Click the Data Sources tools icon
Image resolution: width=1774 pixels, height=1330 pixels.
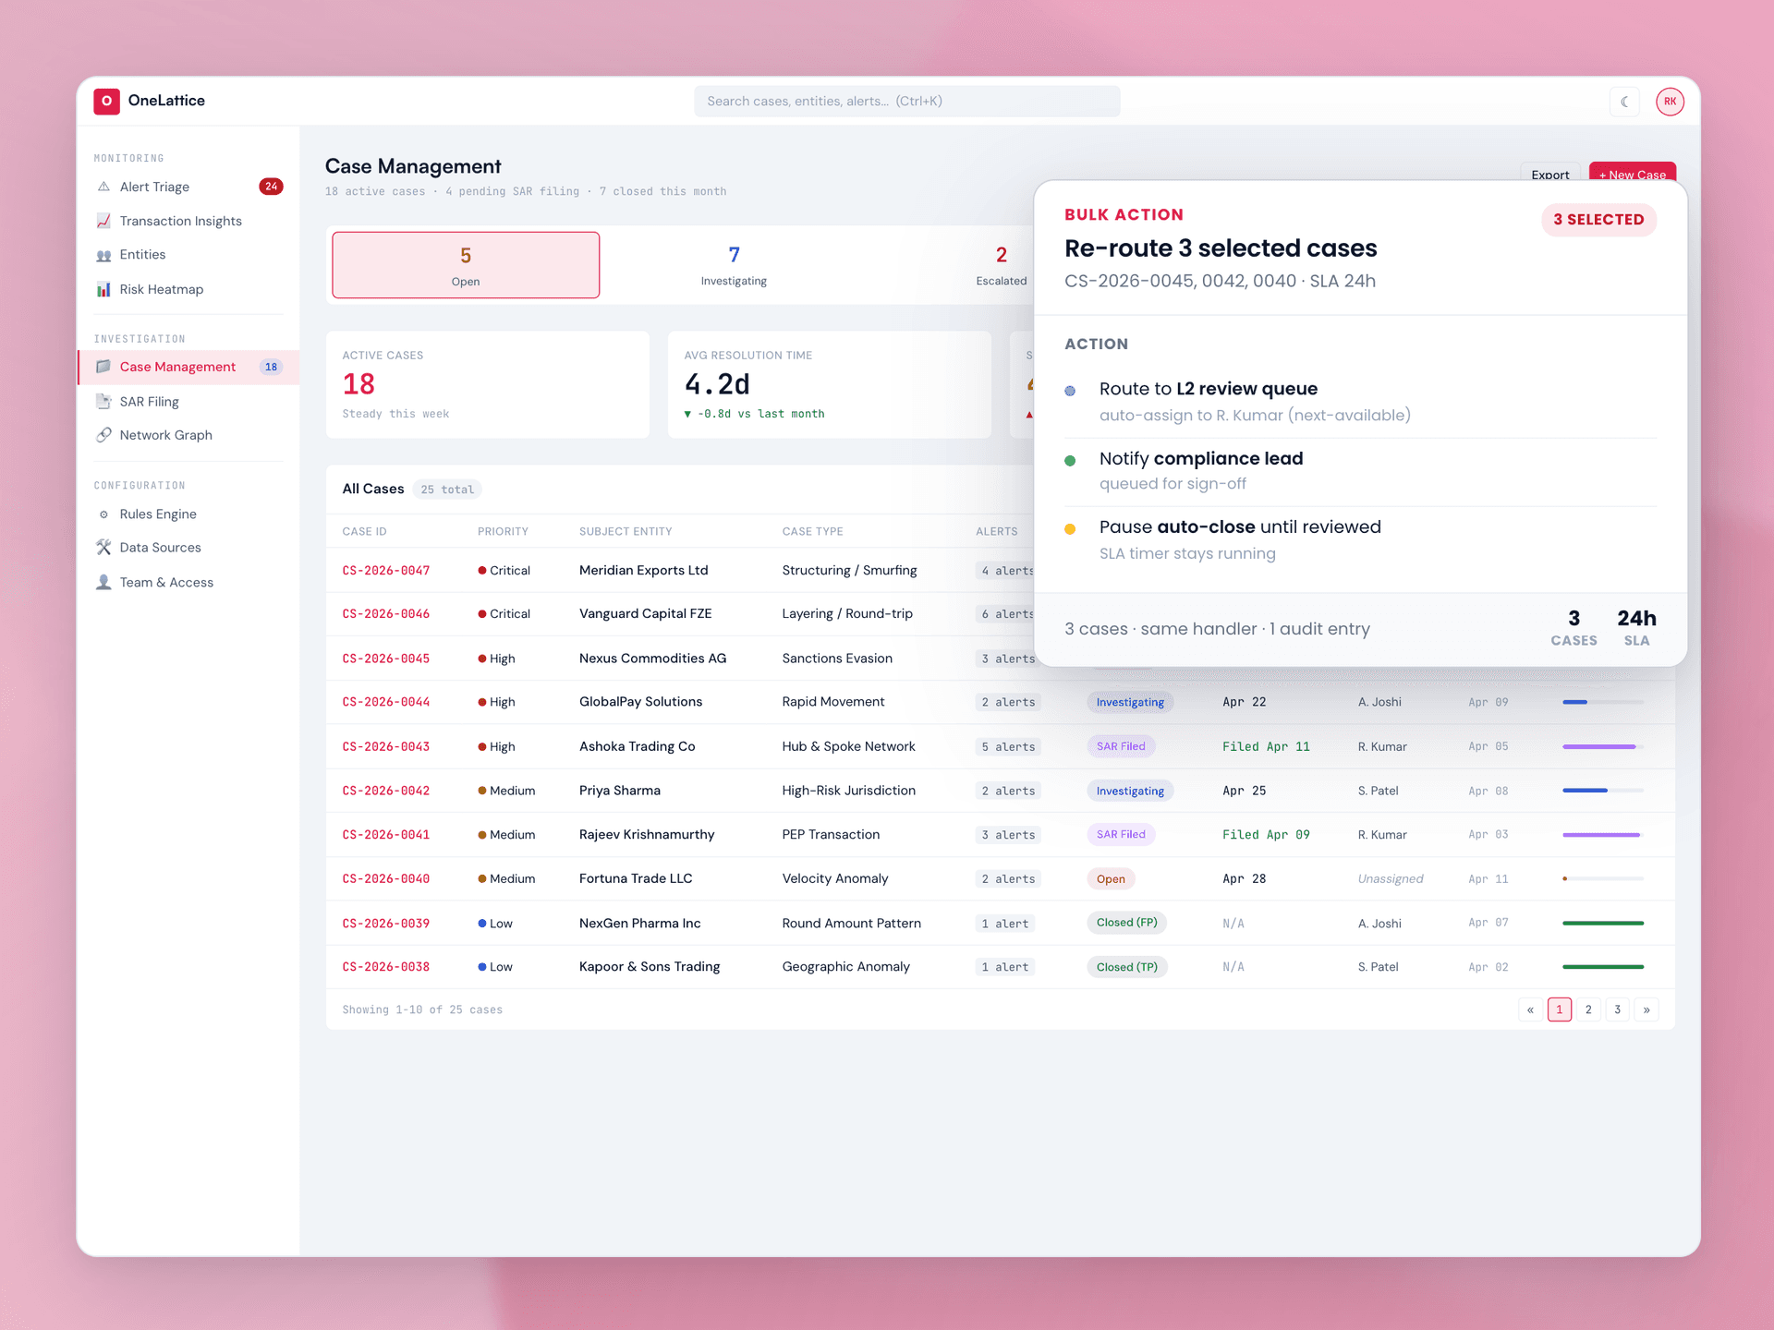(103, 548)
